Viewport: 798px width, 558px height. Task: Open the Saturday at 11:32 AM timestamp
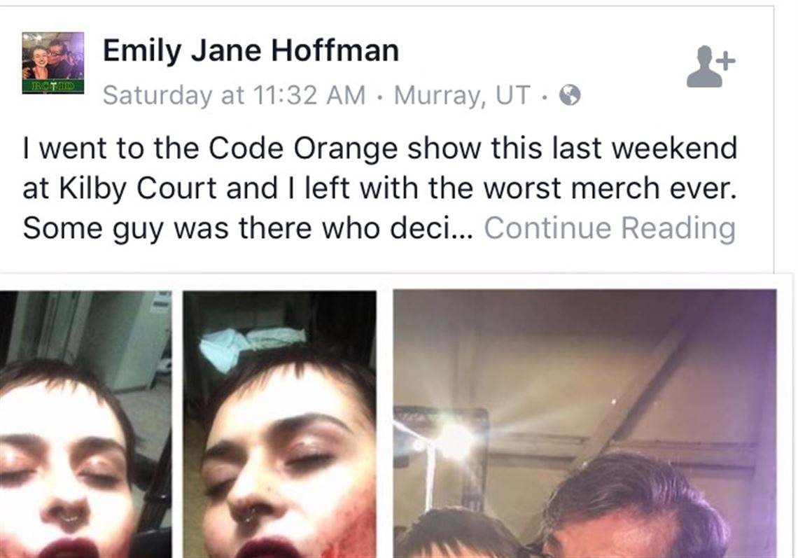234,95
